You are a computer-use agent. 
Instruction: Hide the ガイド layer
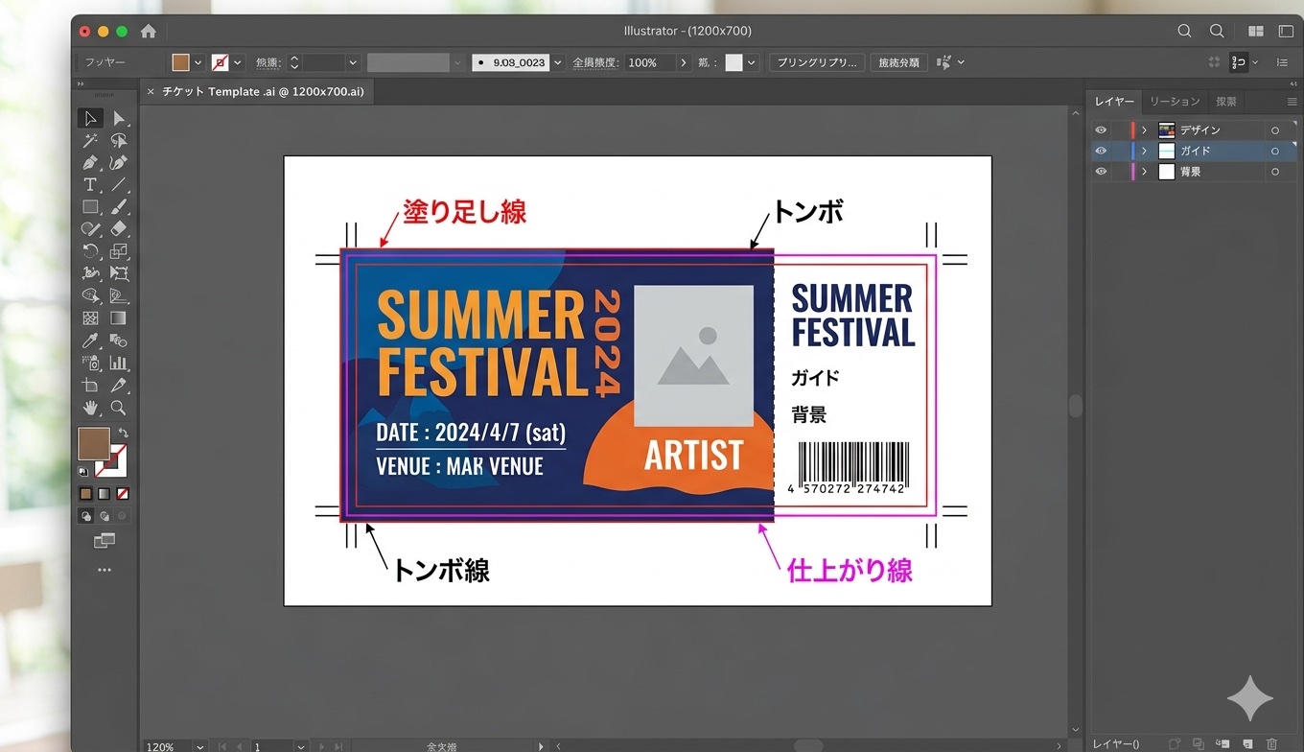pyautogui.click(x=1101, y=151)
